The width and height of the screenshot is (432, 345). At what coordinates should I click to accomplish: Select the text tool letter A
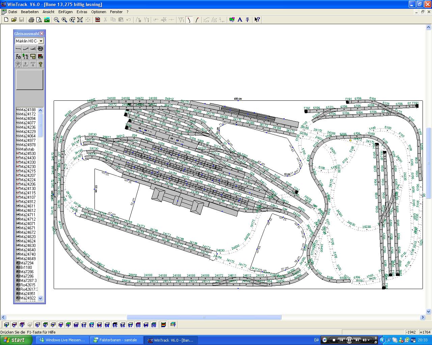click(240, 20)
